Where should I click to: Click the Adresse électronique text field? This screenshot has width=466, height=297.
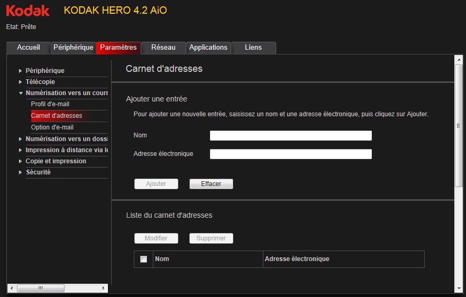(290, 154)
